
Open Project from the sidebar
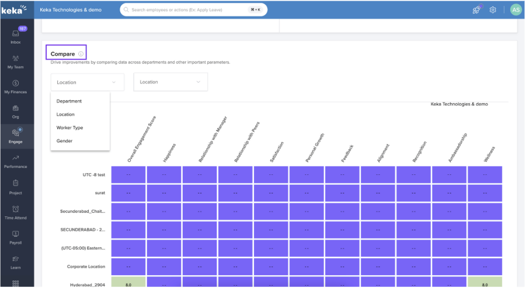(x=16, y=186)
